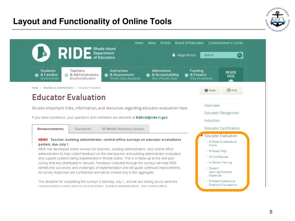Viewport: 295px width, 221px height.
Task: Click the Educator Evaluation page heading
Action: (69, 97)
